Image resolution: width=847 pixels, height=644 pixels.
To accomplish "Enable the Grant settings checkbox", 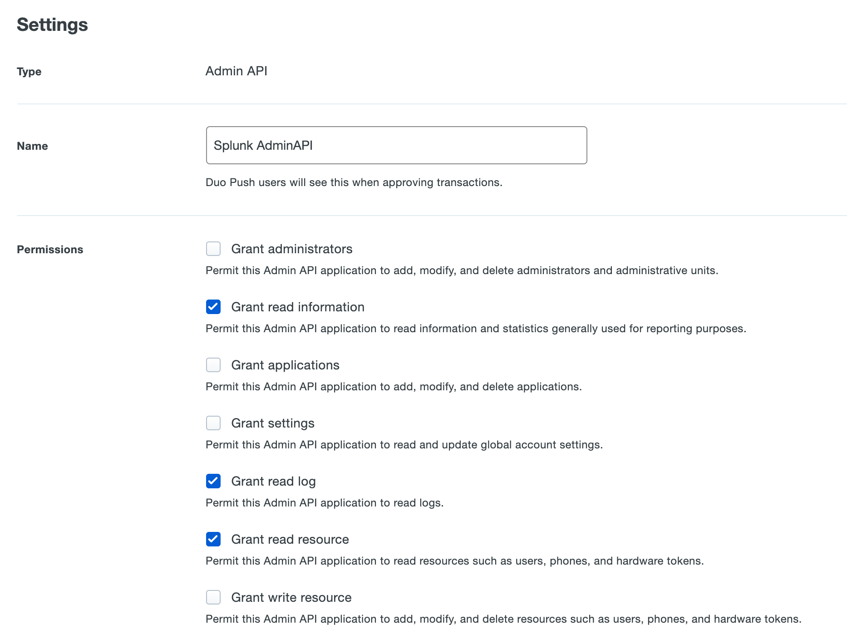I will pos(213,423).
